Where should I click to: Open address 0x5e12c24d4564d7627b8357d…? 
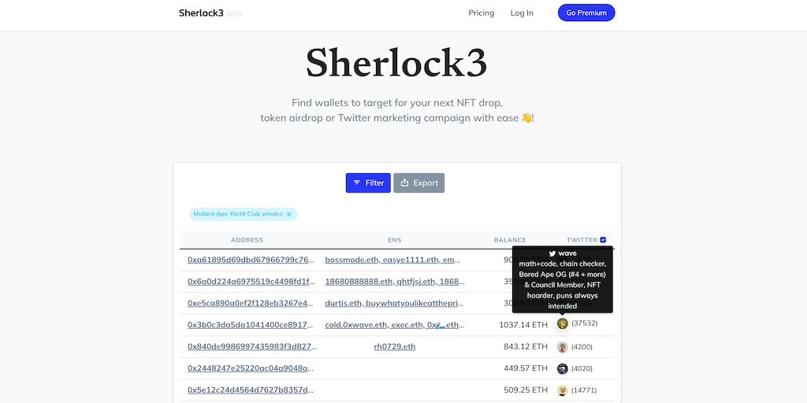[x=251, y=390]
